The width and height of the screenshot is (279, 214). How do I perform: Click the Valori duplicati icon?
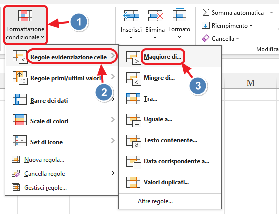click(x=133, y=182)
